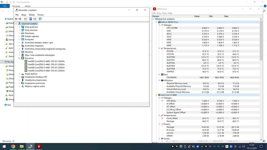The width and height of the screenshot is (267, 150).
Task: Open the notification center icon
Action: (x=261, y=147)
